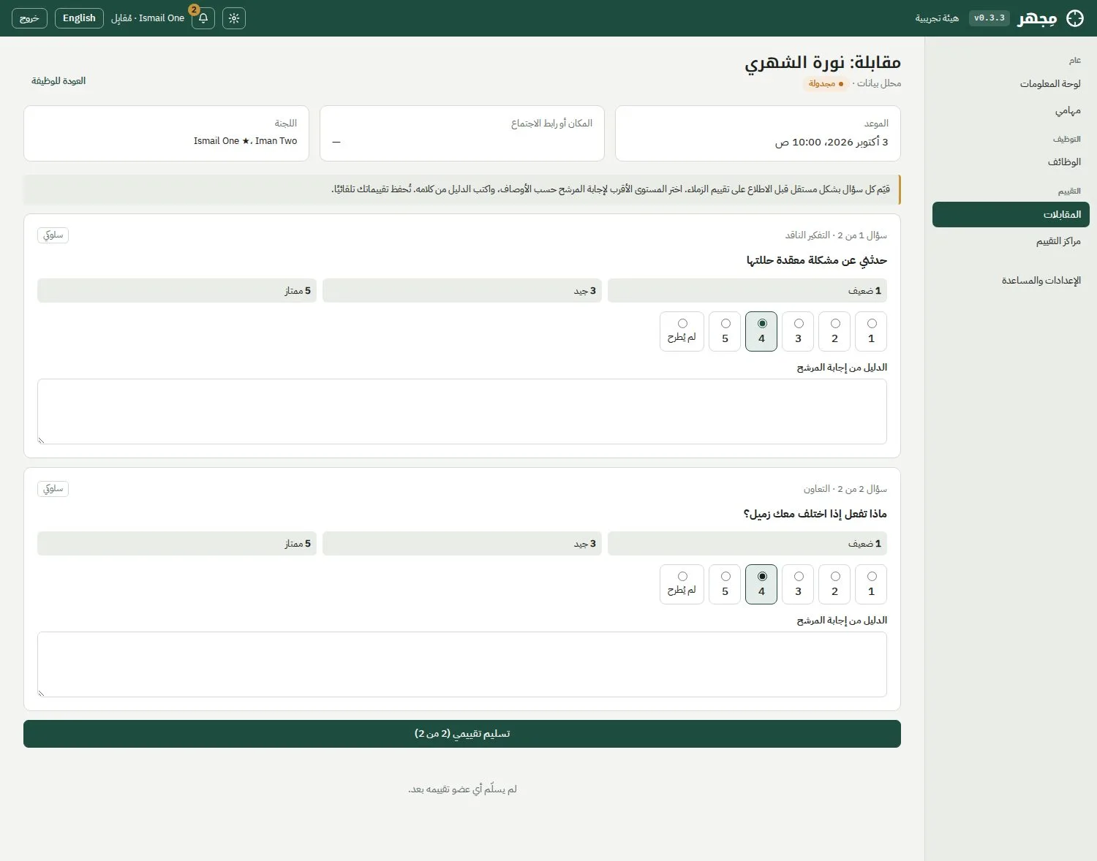This screenshot has width=1097, height=861.
Task: Click the خروج logout button
Action: pyautogui.click(x=29, y=18)
